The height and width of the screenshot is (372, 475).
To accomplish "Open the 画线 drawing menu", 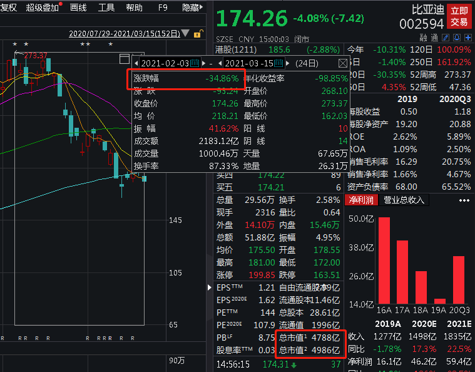I will coord(78,8).
